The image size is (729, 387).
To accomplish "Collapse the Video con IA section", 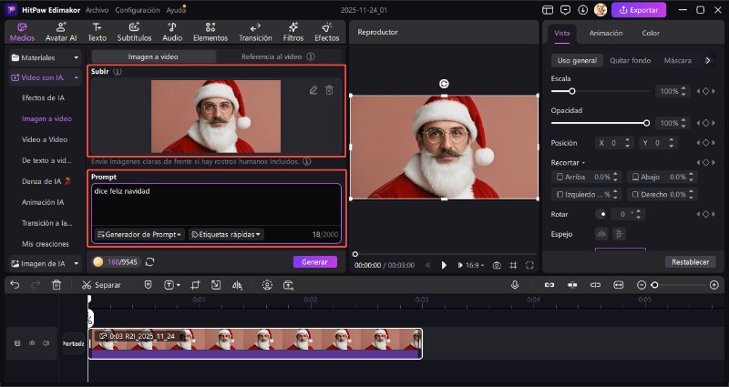I will pyautogui.click(x=45, y=77).
